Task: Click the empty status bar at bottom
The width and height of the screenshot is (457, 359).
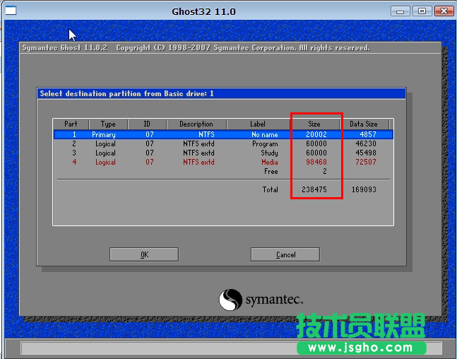Action: click(155, 348)
